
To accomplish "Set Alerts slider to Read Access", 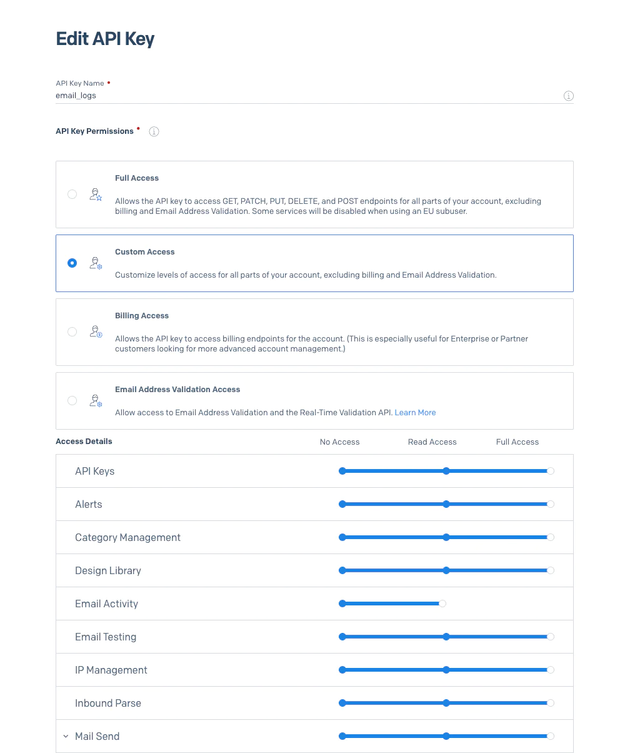I will click(446, 504).
